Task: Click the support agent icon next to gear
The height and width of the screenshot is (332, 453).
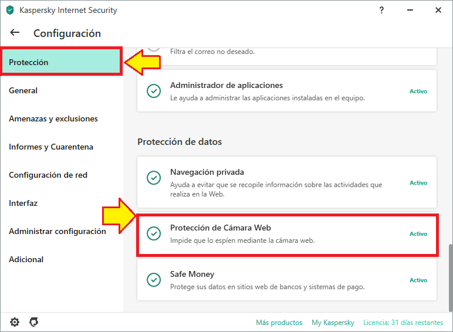Action: [34, 322]
